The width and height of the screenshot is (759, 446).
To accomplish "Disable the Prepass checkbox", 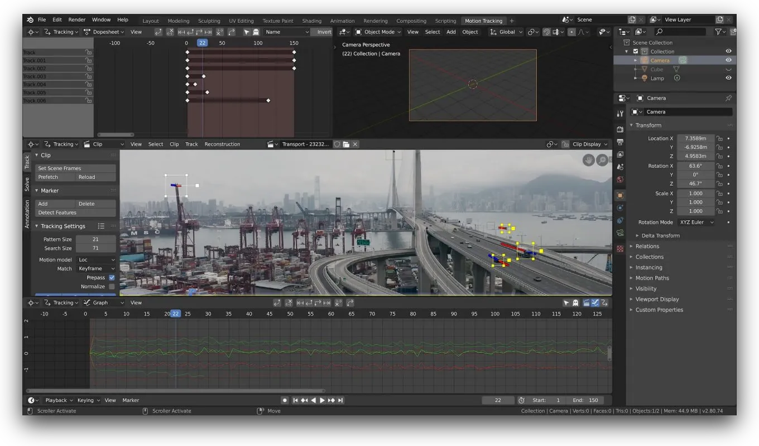I will 112,278.
